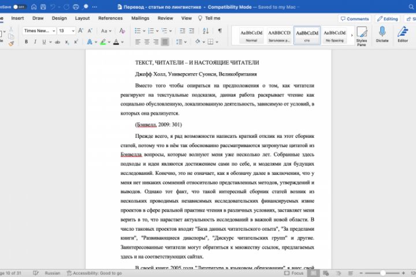416x277 pixels.
Task: Click the Sort A-Z icon
Action: coord(206,31)
